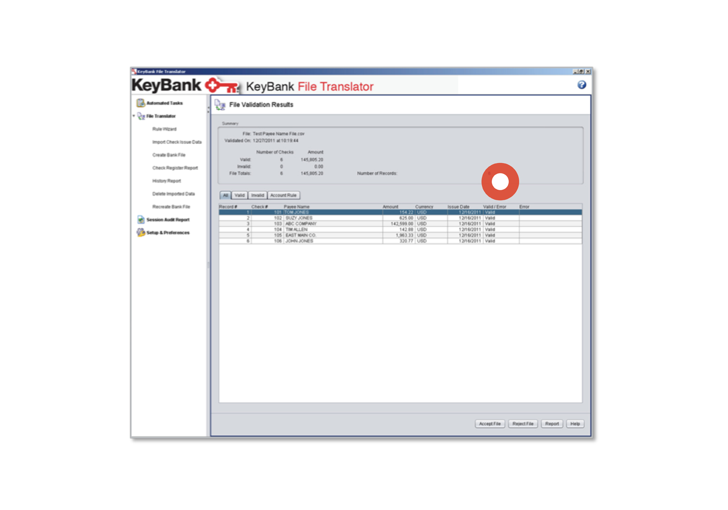
Task: Open Check Register Report
Action: 175,168
